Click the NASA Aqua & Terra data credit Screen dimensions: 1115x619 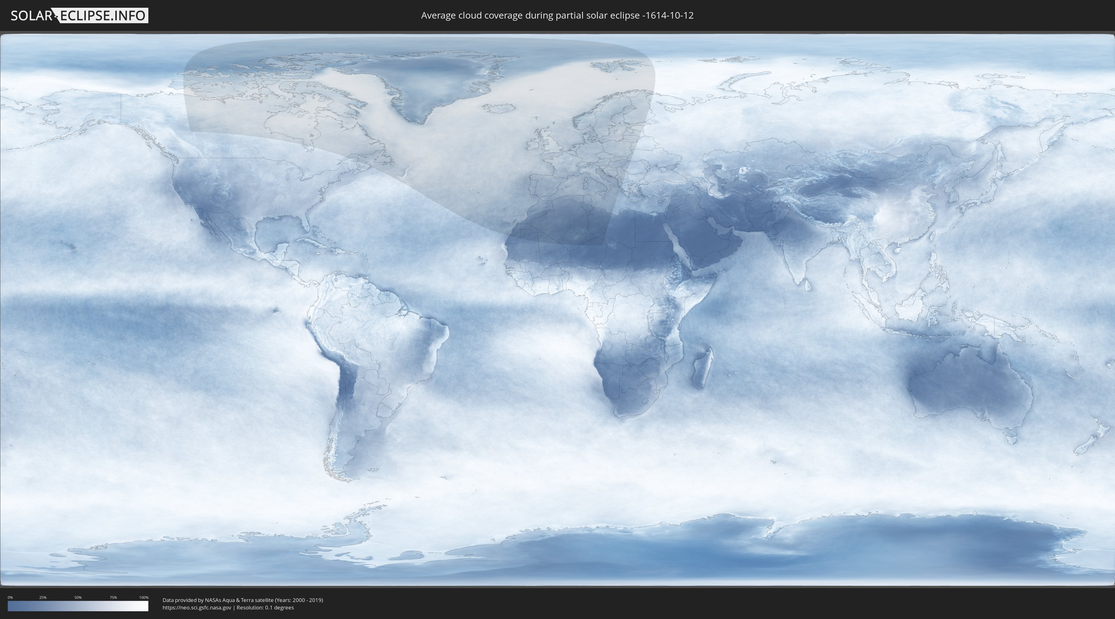tap(243, 600)
